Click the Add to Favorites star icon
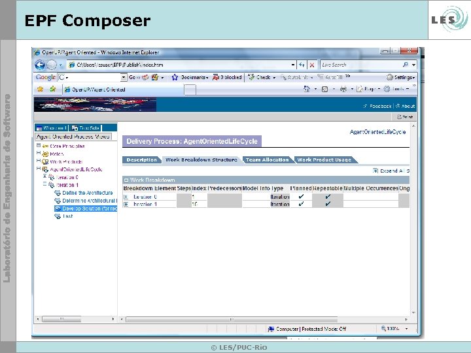 pyautogui.click(x=53, y=89)
